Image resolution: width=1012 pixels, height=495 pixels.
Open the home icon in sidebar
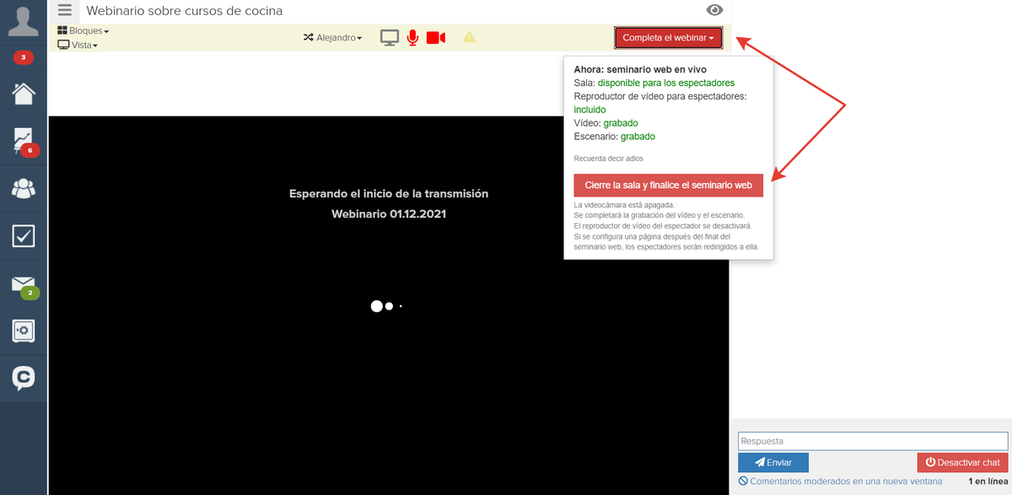click(x=24, y=93)
